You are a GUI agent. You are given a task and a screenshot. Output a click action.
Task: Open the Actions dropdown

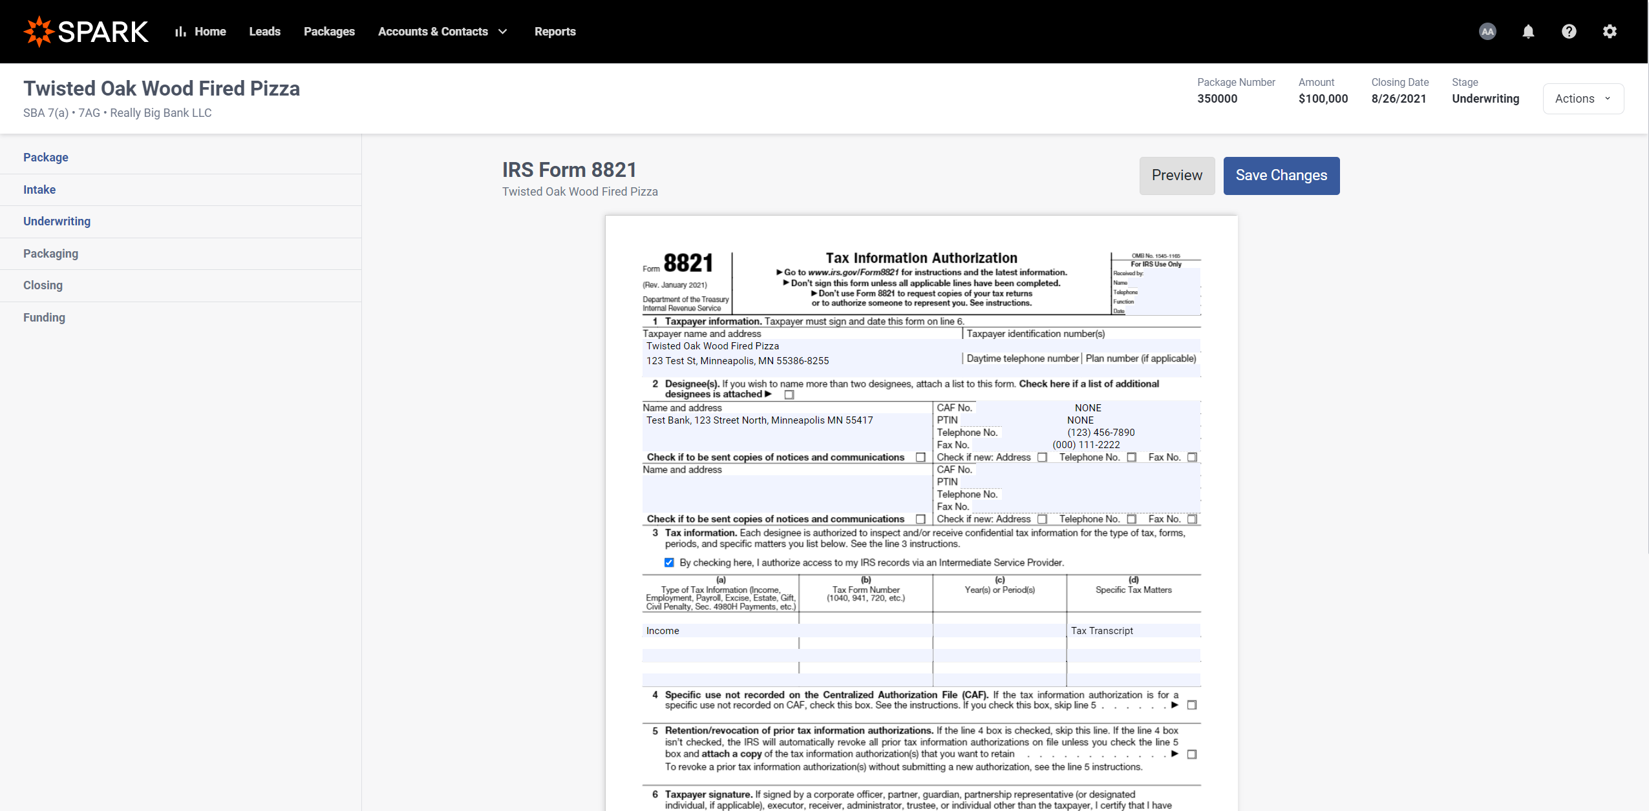[1583, 99]
